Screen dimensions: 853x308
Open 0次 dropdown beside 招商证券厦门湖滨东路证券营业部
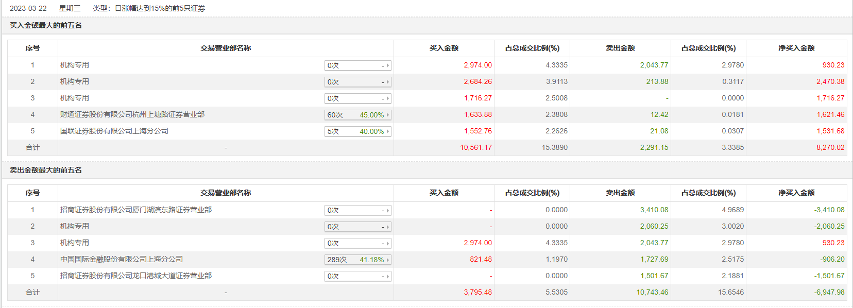[357, 210]
